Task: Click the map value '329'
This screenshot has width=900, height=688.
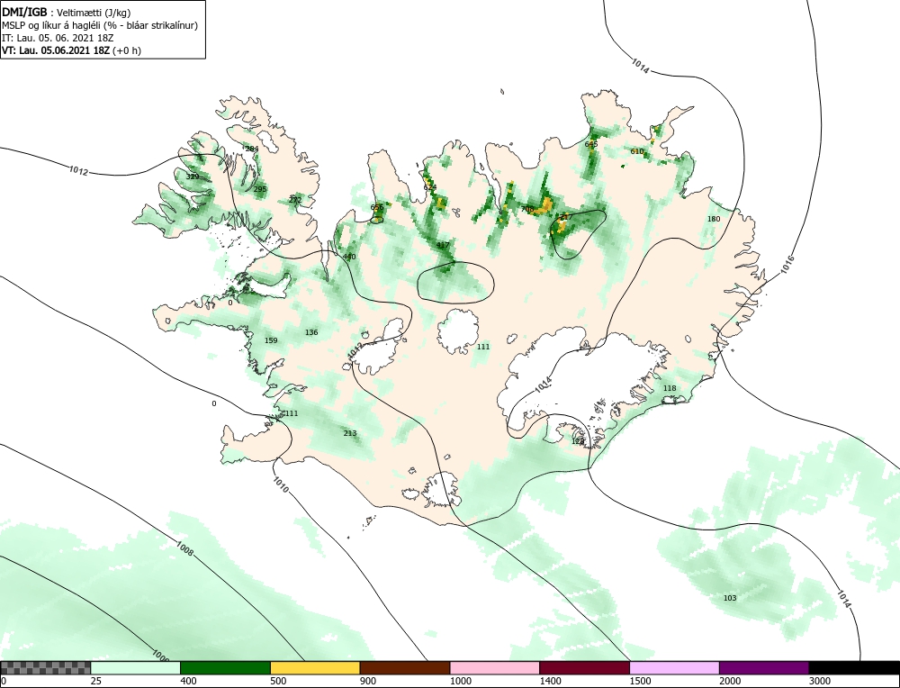Action: point(193,177)
